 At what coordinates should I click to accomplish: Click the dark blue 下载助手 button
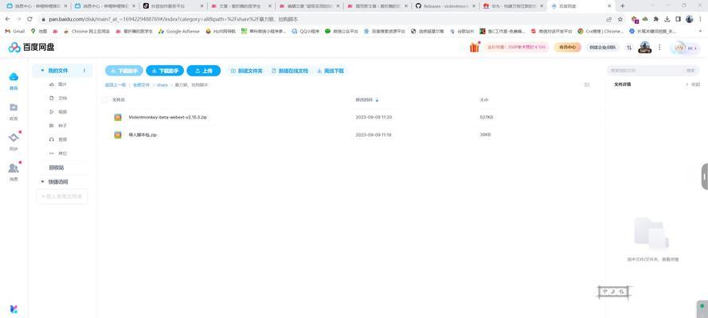pyautogui.click(x=165, y=71)
